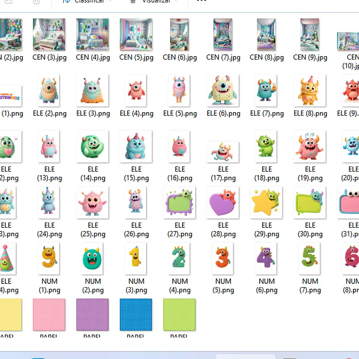
Task: Select ELE (18).png green monster file
Action: pyautogui.click(x=266, y=147)
